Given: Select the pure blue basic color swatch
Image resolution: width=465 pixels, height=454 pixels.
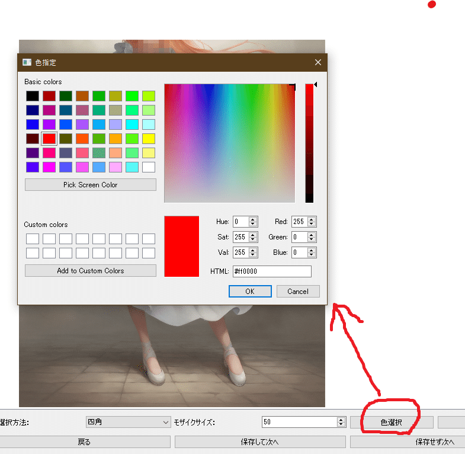Looking at the screenshot, I should [33, 124].
